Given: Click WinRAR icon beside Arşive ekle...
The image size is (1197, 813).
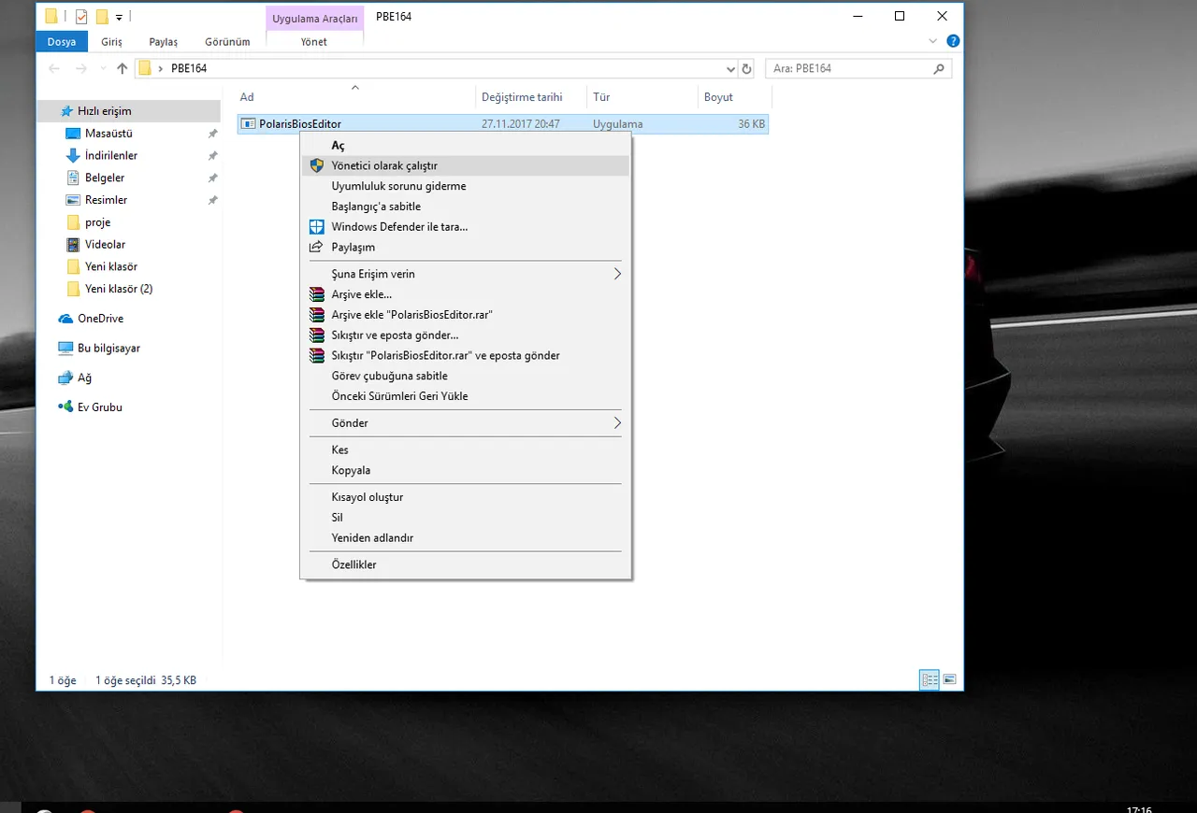Looking at the screenshot, I should click(316, 294).
